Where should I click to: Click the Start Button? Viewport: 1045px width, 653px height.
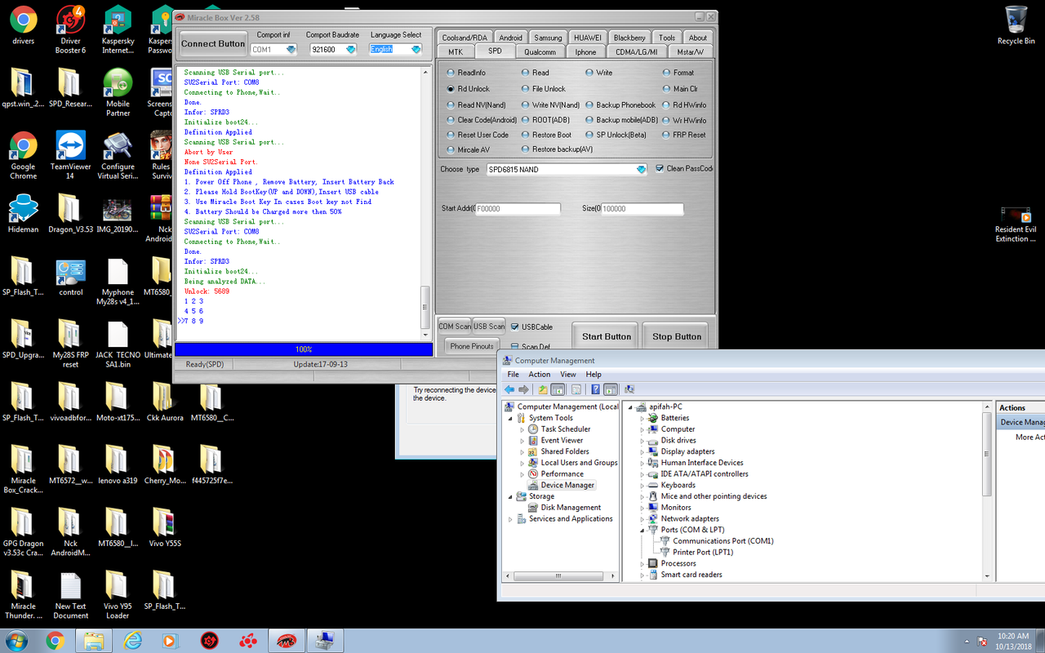pyautogui.click(x=607, y=336)
